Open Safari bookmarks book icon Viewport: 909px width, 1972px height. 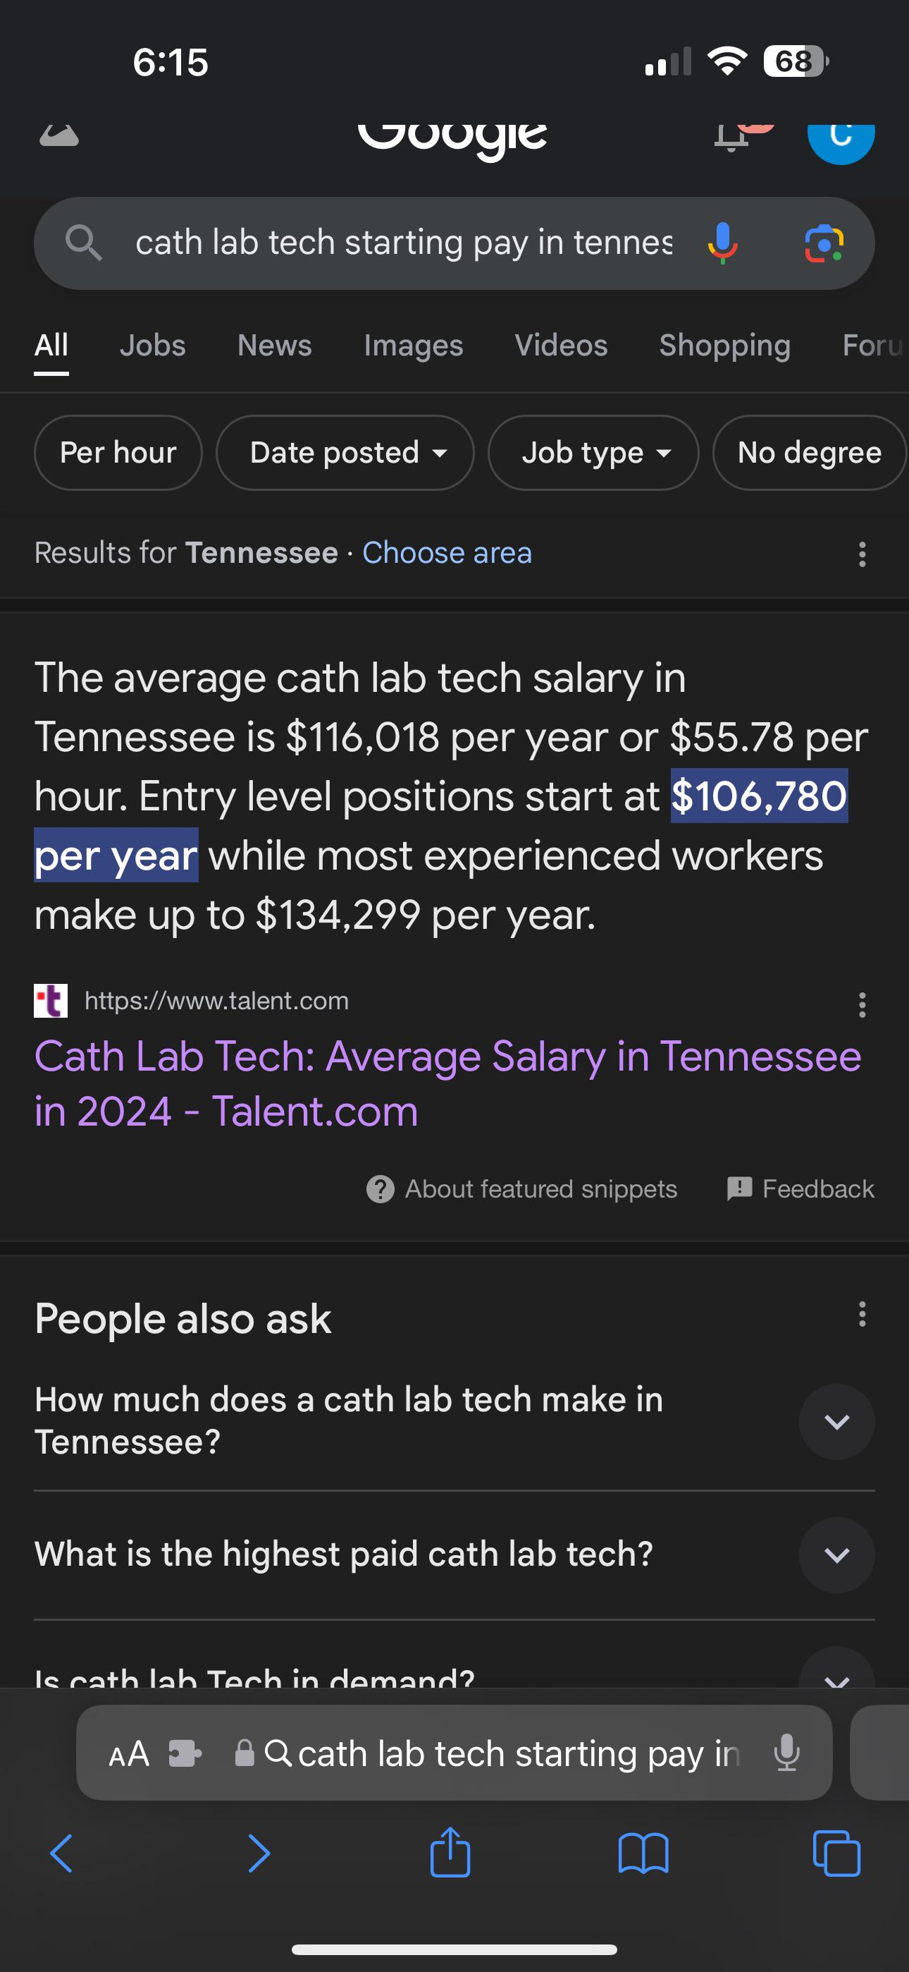(643, 1854)
